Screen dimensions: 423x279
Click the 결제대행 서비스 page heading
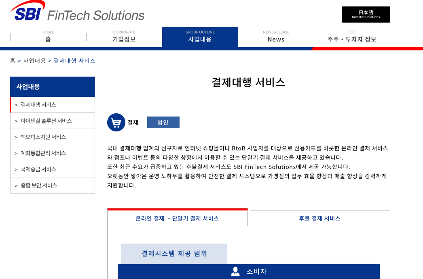click(x=248, y=82)
